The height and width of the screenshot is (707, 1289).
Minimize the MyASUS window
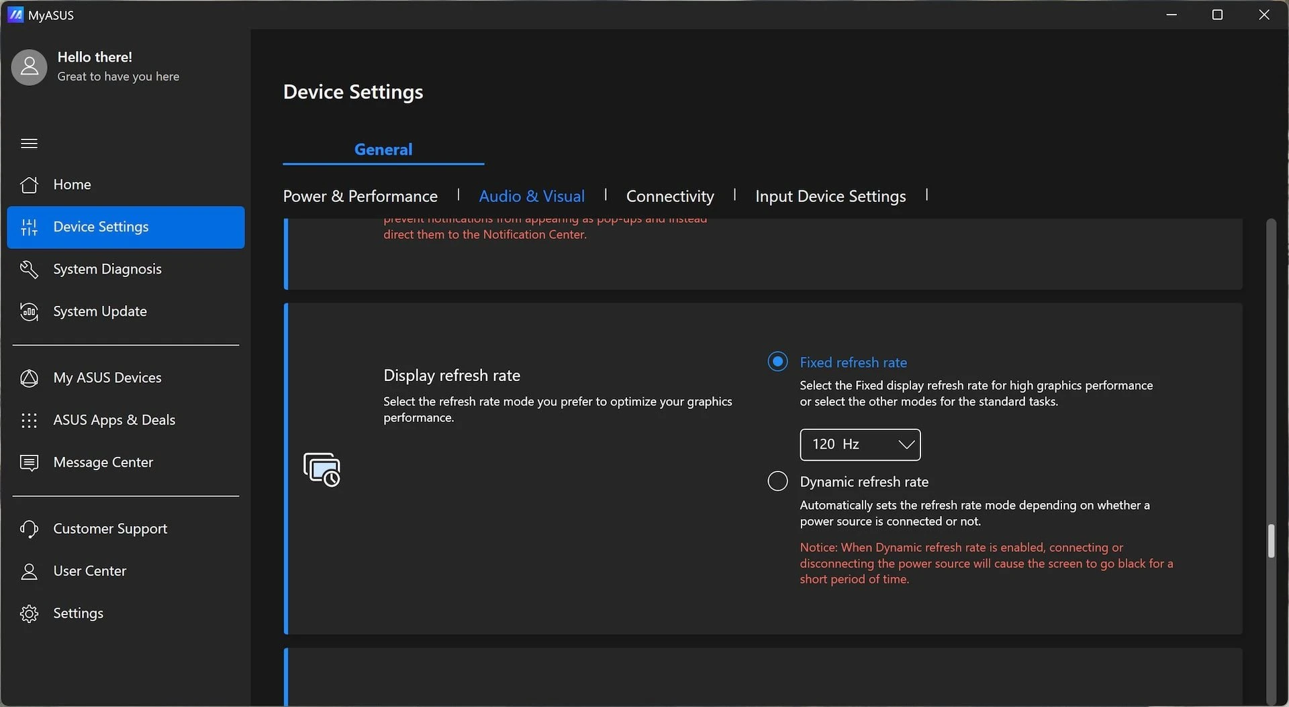point(1172,15)
